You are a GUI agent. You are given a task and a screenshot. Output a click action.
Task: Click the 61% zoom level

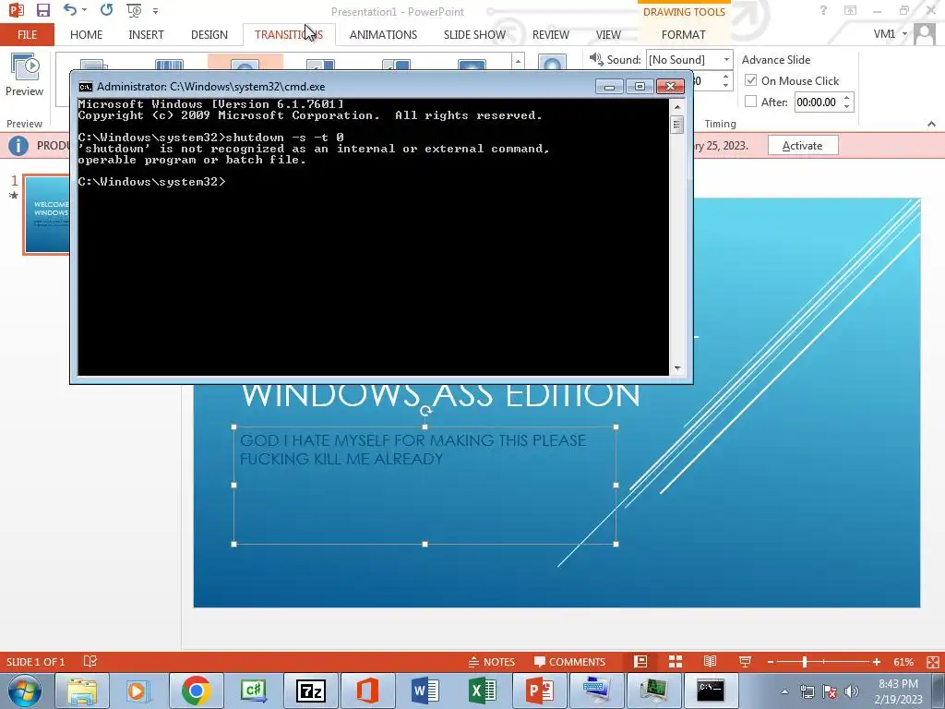[x=903, y=662]
